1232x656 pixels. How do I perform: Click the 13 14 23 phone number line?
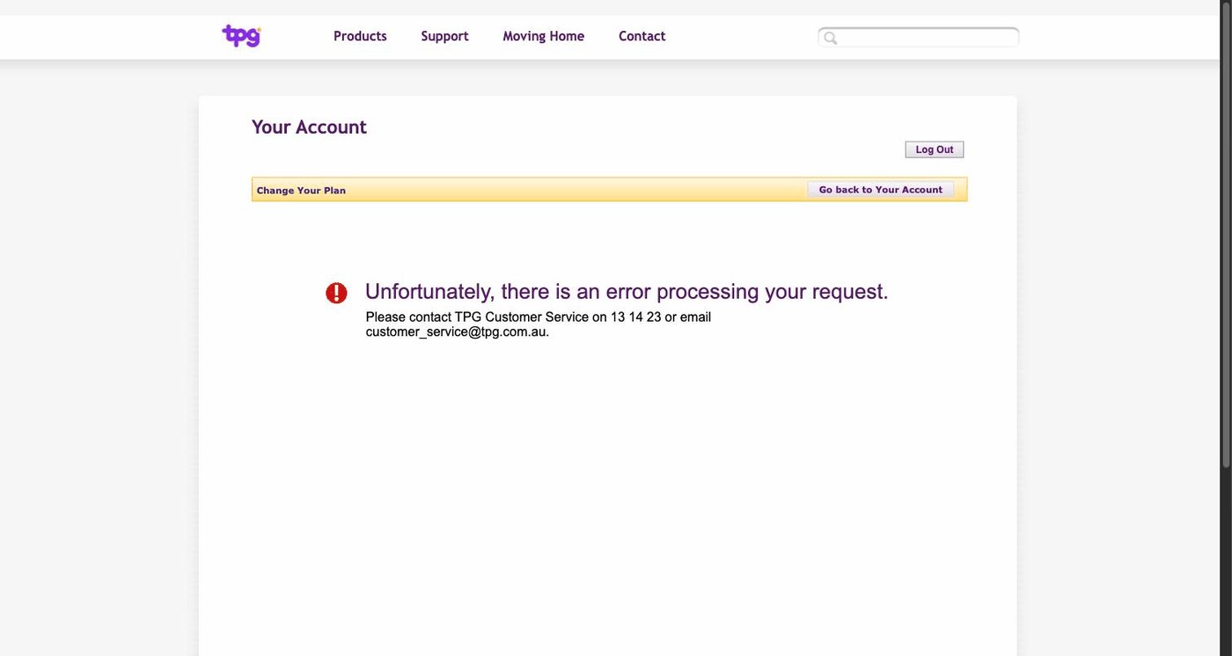coord(539,317)
